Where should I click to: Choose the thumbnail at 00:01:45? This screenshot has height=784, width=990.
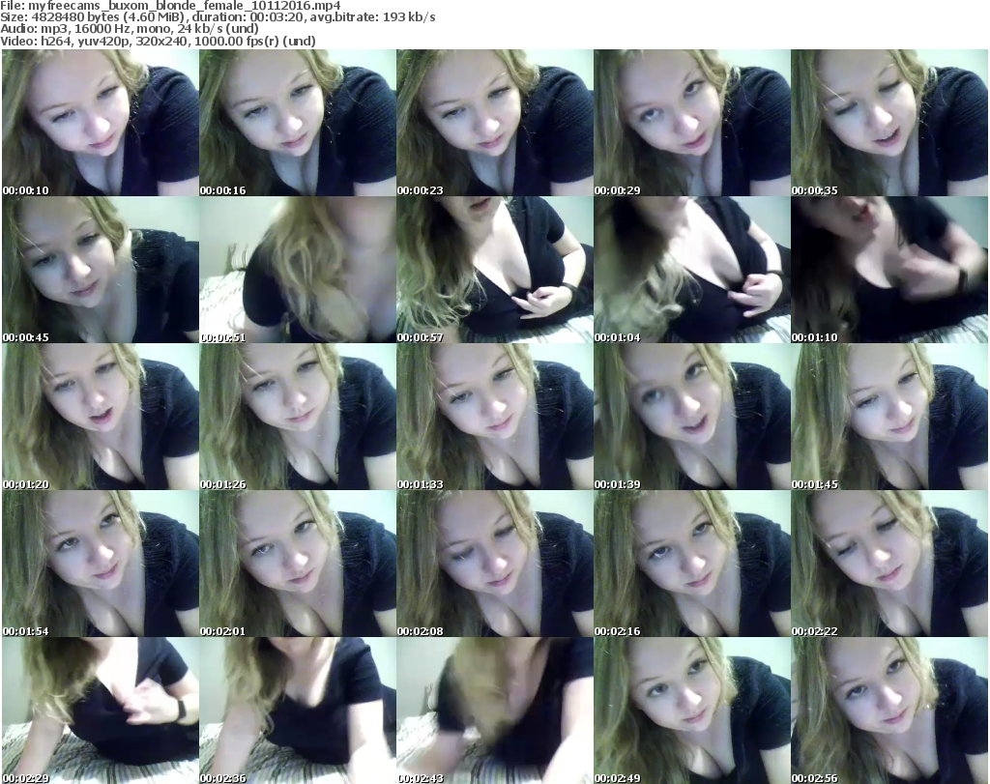889,417
